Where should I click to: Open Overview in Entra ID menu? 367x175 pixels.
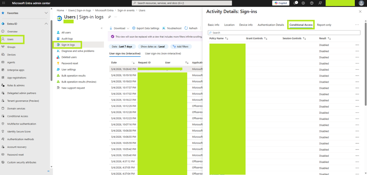pyautogui.click(x=12, y=31)
